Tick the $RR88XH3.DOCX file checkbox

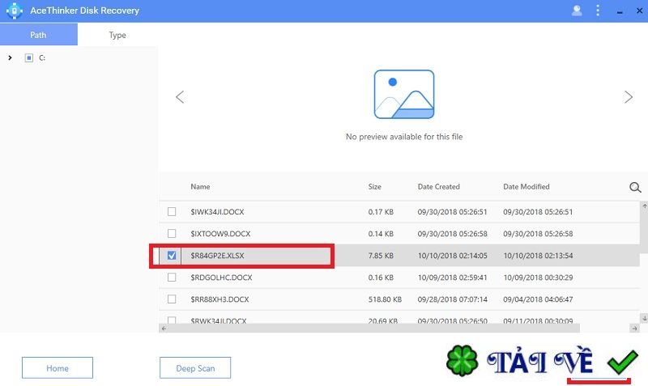172,299
